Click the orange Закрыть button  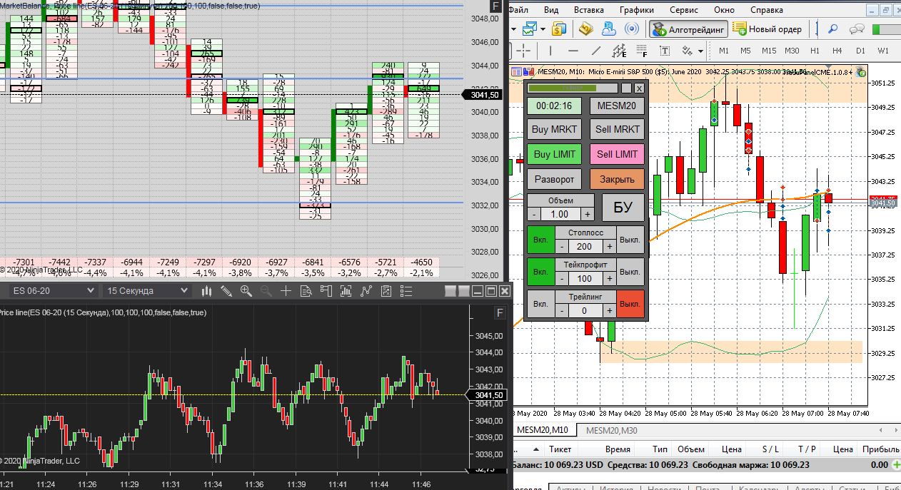[617, 179]
